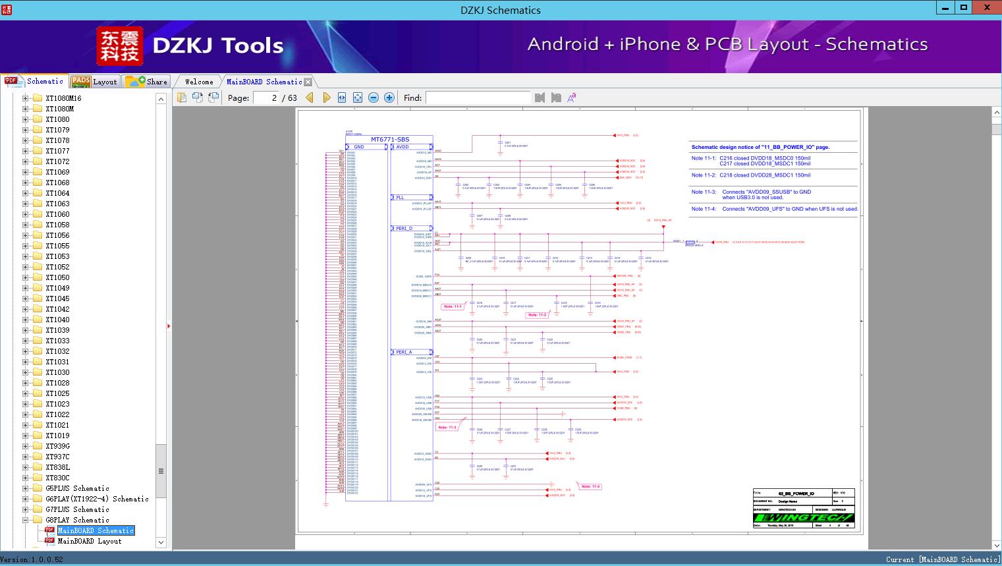1002x566 pixels.
Task: Click the document viewer scroll up arrow
Action: point(997,113)
